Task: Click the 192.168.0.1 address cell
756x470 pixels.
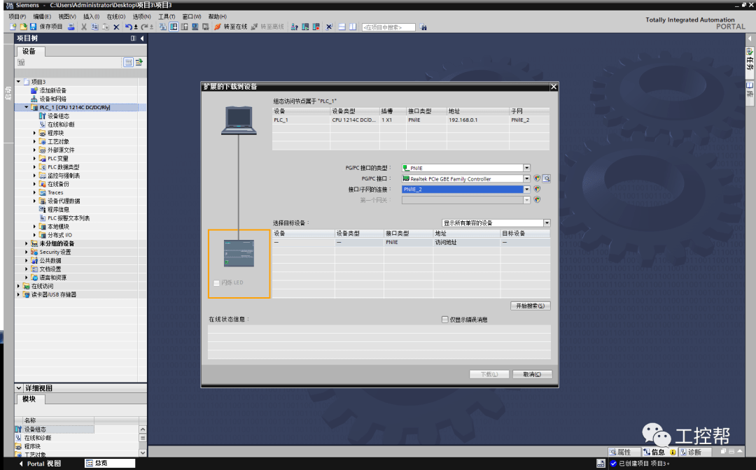Action: tap(477, 120)
